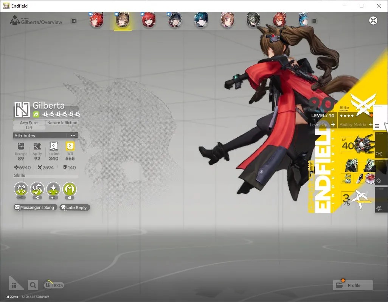The width and height of the screenshot is (388, 302).
Task: Open the Late Reply talent
Action: pyautogui.click(x=74, y=208)
